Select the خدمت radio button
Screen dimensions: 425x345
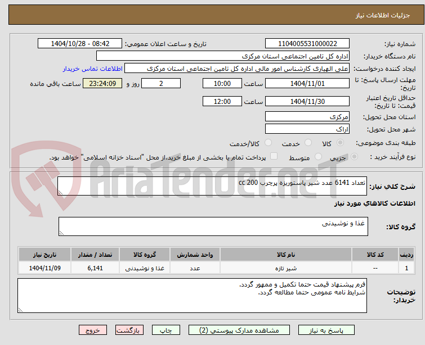[308, 143]
